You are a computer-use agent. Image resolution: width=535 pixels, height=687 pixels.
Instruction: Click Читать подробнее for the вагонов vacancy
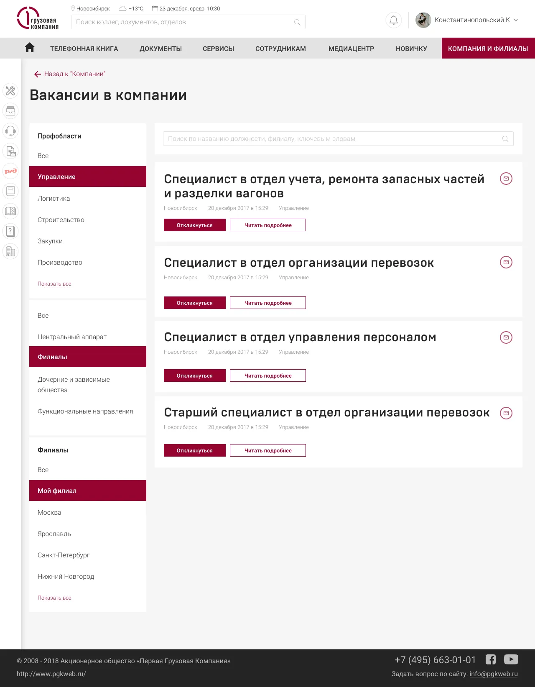pyautogui.click(x=268, y=225)
